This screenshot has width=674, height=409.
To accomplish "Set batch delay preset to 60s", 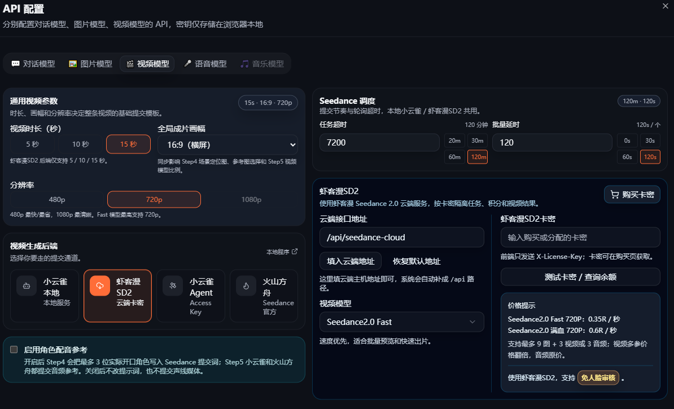I will pos(627,157).
